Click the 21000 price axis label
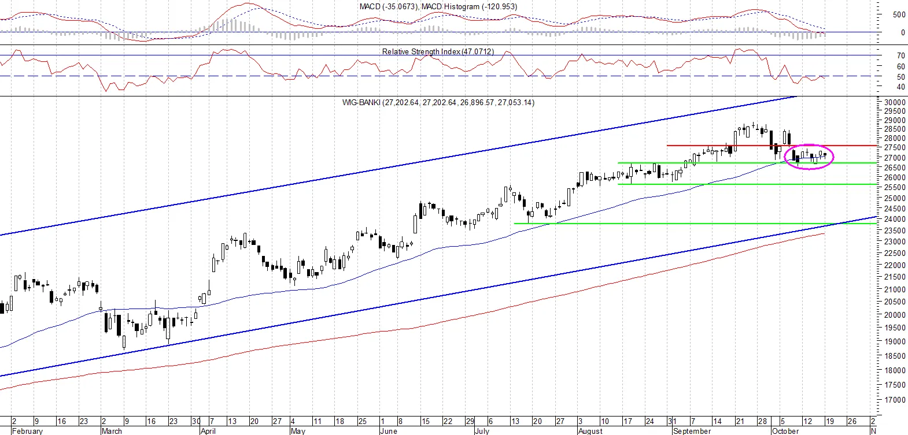 click(894, 290)
